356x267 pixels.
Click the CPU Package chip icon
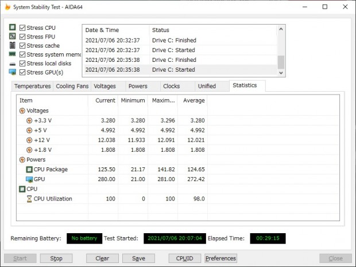29,170
